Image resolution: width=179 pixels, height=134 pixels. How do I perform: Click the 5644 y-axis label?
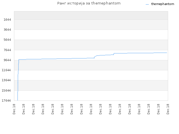tap(7, 40)
